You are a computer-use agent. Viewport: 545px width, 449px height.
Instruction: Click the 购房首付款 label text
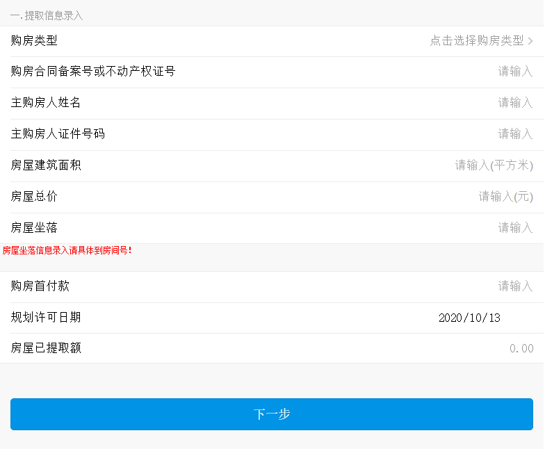point(40,286)
